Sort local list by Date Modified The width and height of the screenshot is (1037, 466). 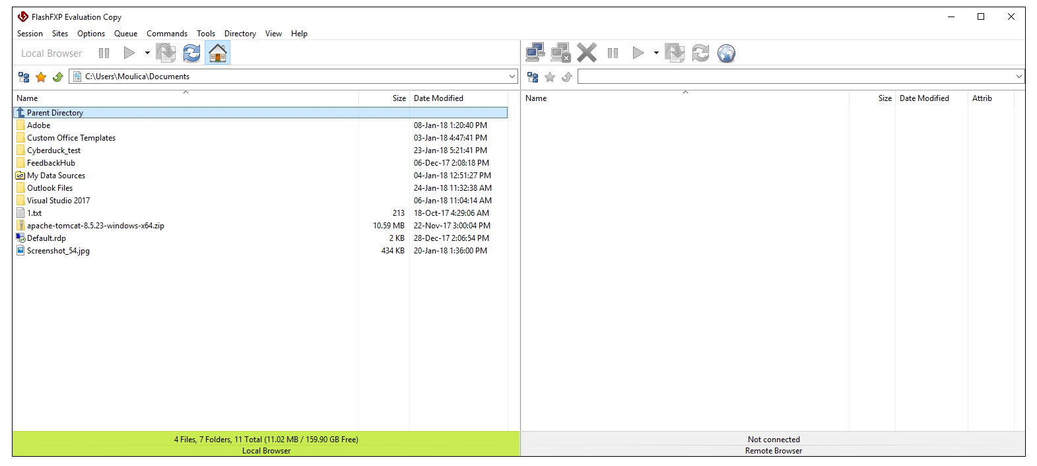point(459,98)
